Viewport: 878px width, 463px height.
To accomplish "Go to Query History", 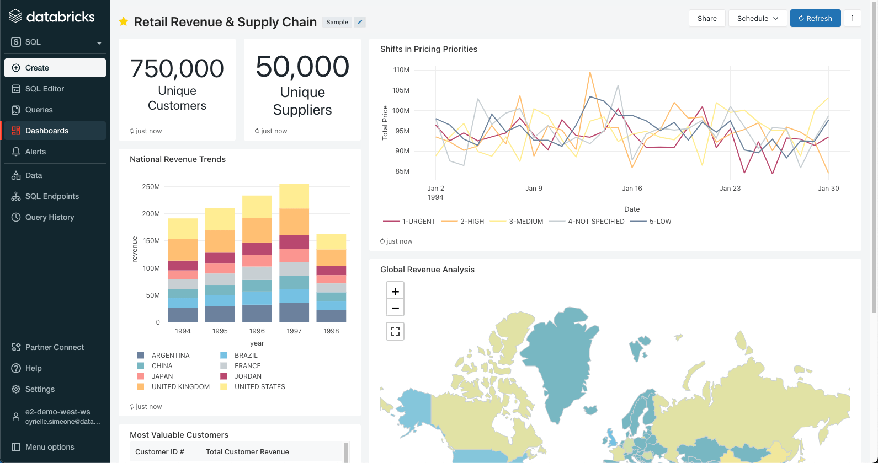I will (50, 217).
